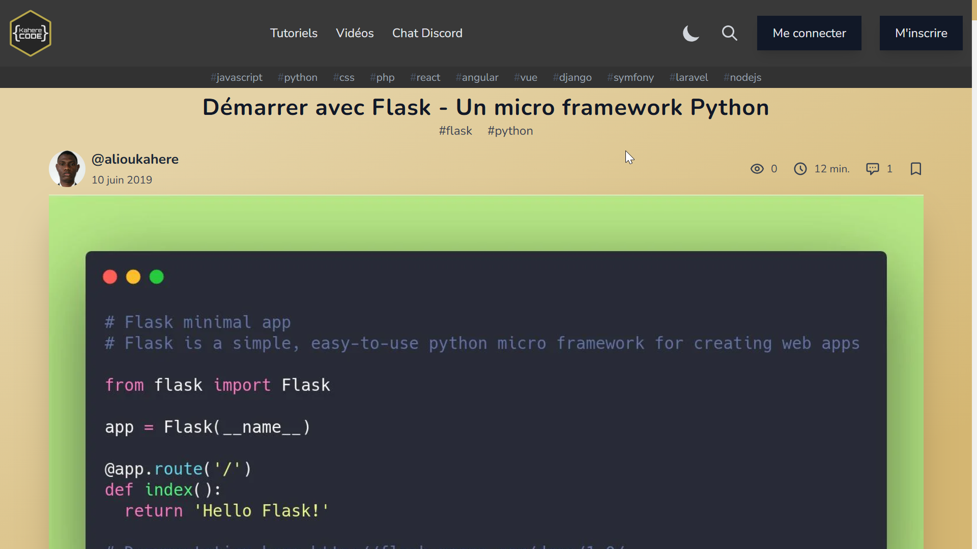Click the 10 juin 2019 date

pyautogui.click(x=122, y=180)
